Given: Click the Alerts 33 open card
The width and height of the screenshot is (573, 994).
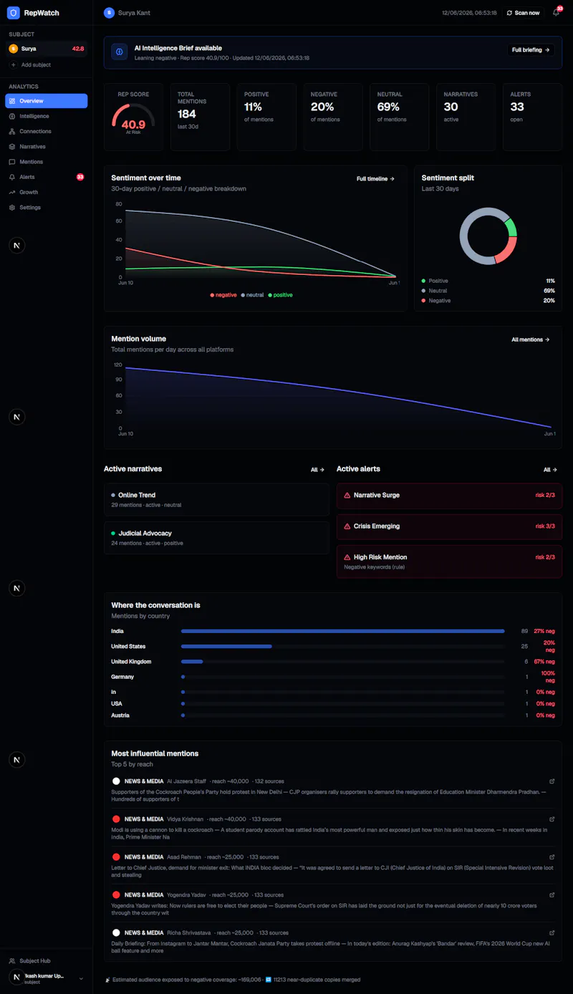Looking at the screenshot, I should tap(532, 117).
